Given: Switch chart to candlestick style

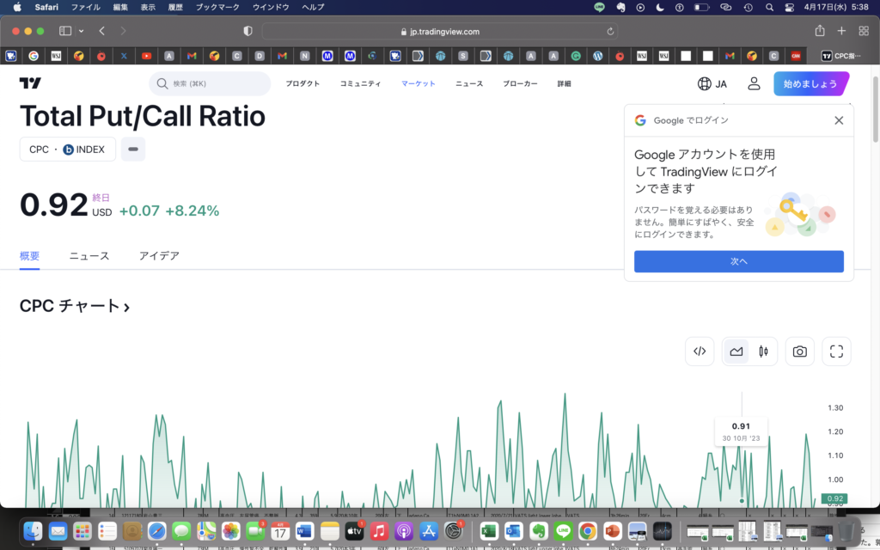Looking at the screenshot, I should pyautogui.click(x=762, y=351).
